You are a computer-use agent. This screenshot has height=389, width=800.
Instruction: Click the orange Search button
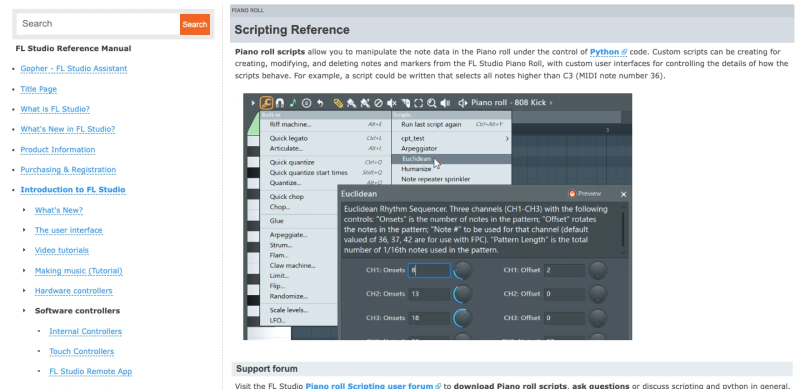(194, 24)
